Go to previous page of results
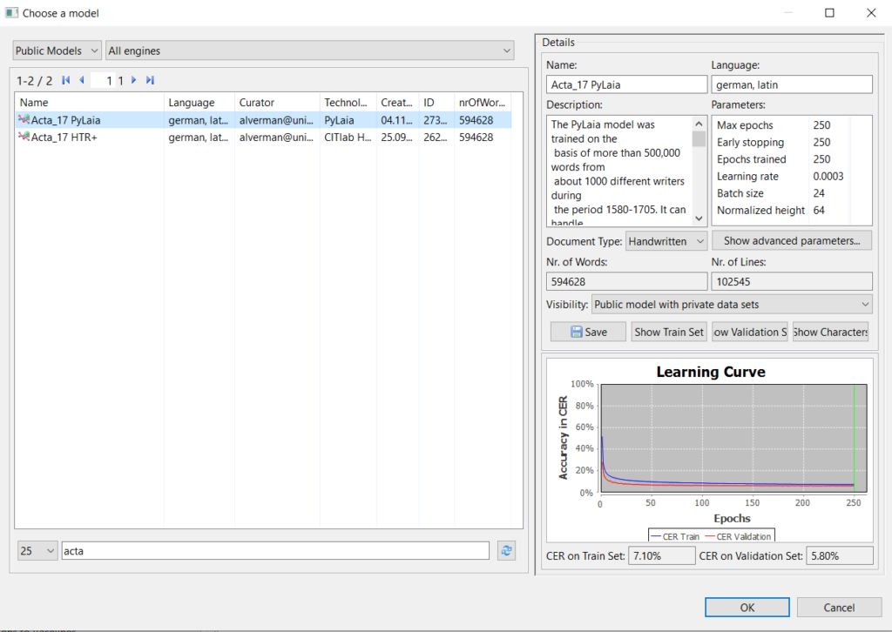 click(82, 80)
